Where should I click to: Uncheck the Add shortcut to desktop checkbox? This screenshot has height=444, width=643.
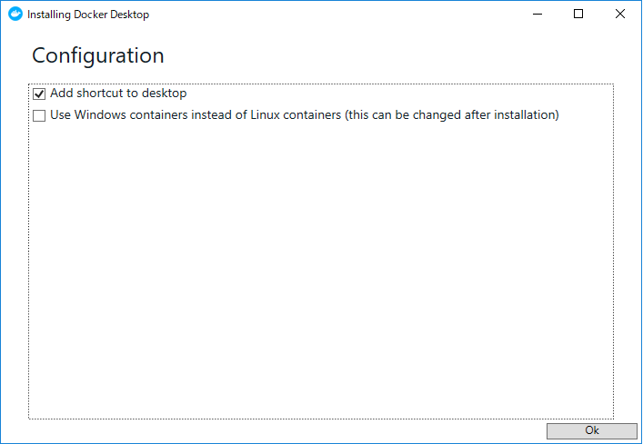pyautogui.click(x=39, y=94)
